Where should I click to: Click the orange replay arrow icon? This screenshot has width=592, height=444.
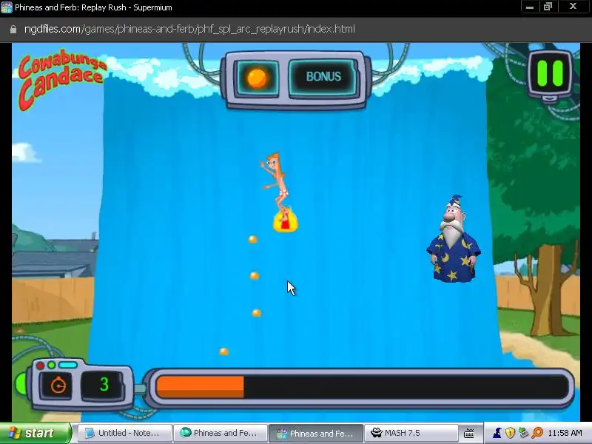[58, 386]
